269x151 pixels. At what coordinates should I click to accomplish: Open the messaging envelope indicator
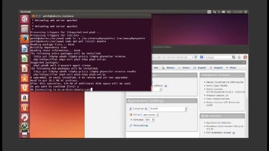point(223,12)
